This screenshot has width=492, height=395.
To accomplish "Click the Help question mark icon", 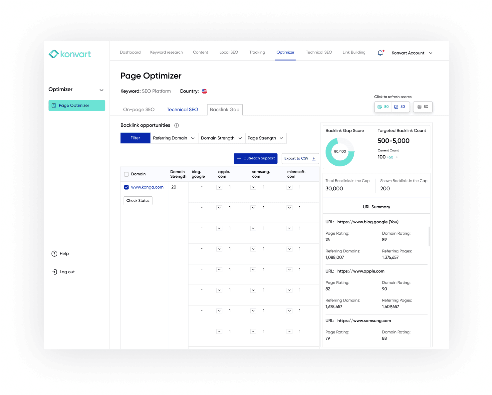I will click(x=54, y=254).
